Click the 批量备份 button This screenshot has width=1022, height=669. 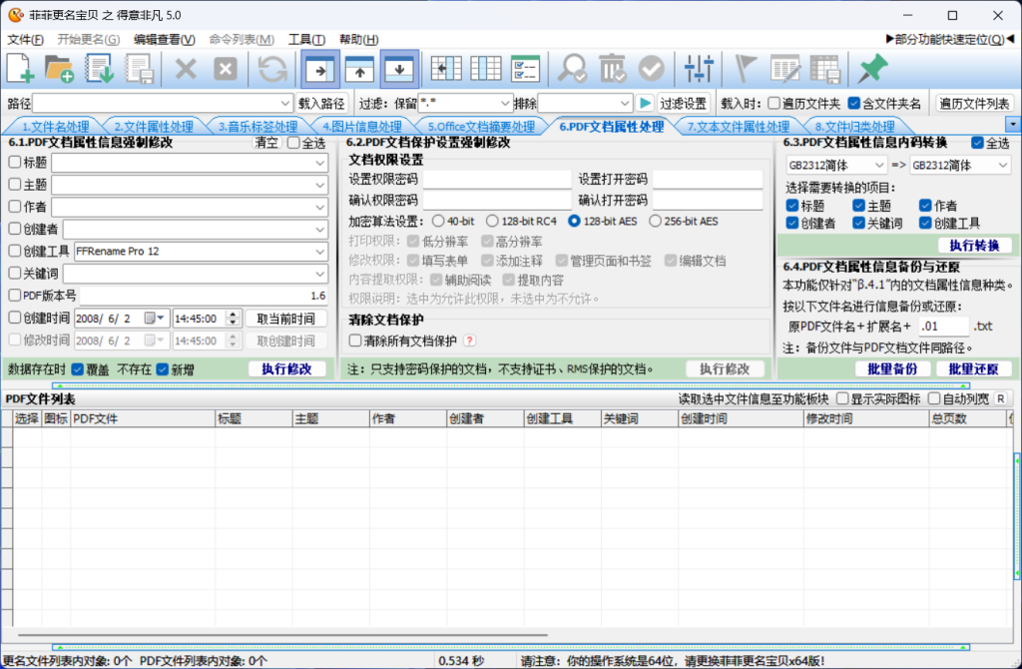tap(885, 368)
